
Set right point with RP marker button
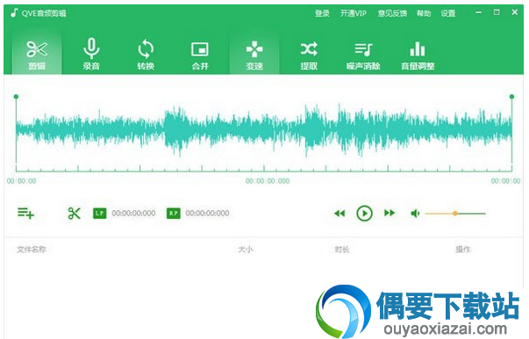coord(174,213)
